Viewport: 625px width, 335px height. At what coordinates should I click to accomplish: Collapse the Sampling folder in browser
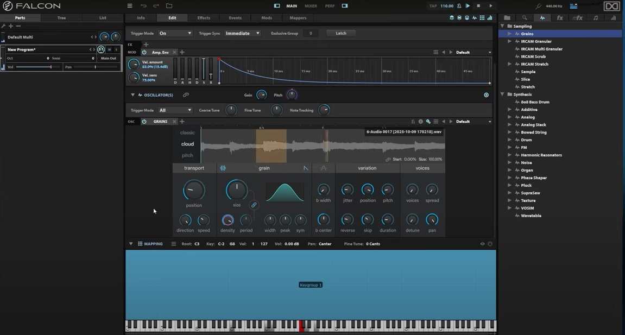point(502,26)
